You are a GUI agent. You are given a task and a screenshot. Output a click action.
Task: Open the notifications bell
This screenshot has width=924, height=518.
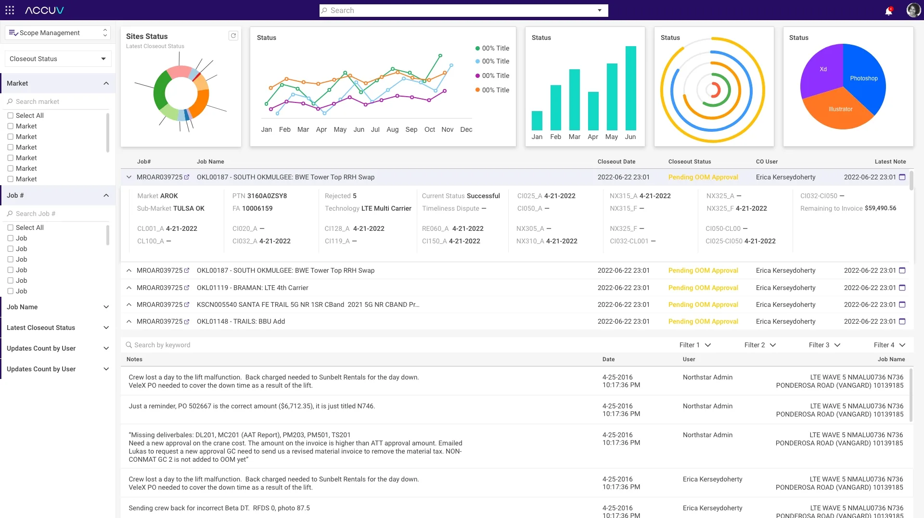pyautogui.click(x=888, y=11)
